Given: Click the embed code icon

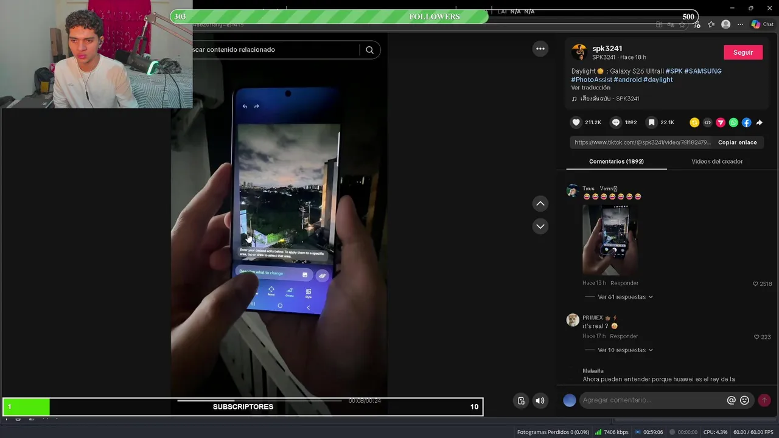Looking at the screenshot, I should 707,122.
